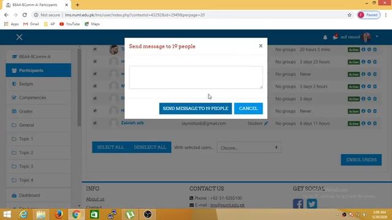The height and width of the screenshot is (220, 392).
Task: Click sidebar vertical scrollbar
Action: (x=79, y=87)
